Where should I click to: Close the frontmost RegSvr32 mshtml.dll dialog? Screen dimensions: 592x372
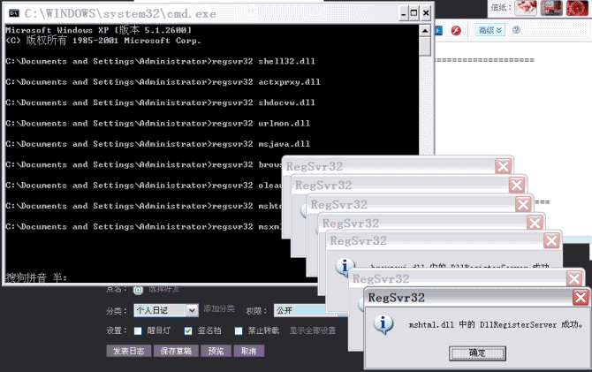[581, 298]
